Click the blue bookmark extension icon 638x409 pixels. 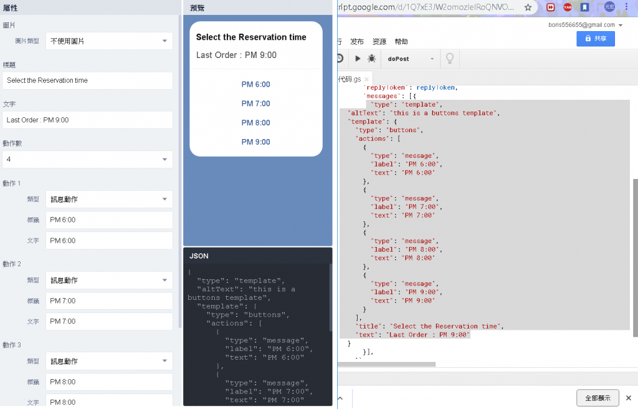(x=584, y=7)
